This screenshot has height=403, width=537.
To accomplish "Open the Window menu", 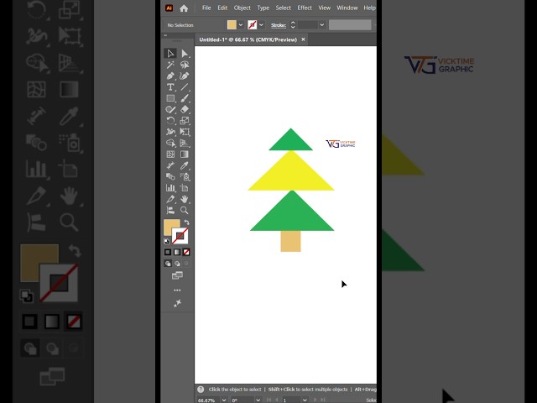I will 347,8.
